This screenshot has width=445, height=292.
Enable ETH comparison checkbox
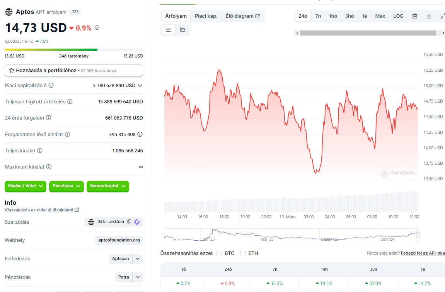point(243,253)
